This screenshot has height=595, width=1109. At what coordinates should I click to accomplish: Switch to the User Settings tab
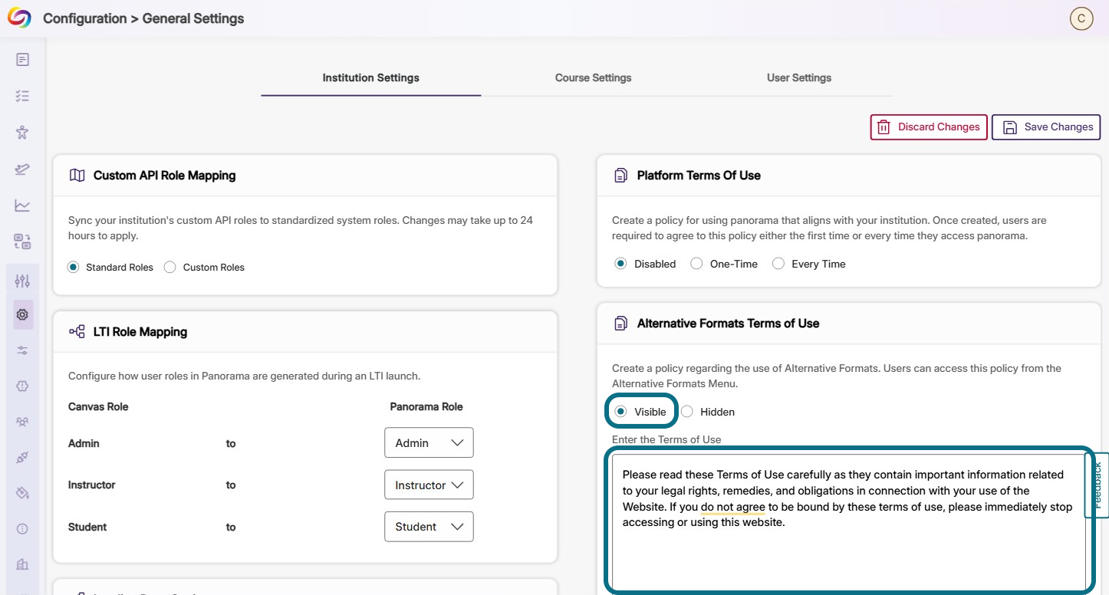(799, 78)
